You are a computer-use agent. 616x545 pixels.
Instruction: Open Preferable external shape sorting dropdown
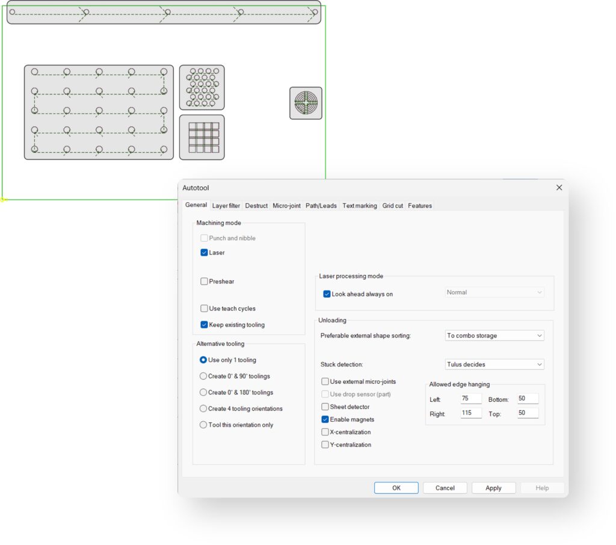point(494,336)
